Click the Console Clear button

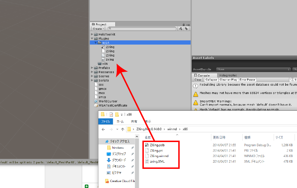pyautogui.click(x=198, y=80)
